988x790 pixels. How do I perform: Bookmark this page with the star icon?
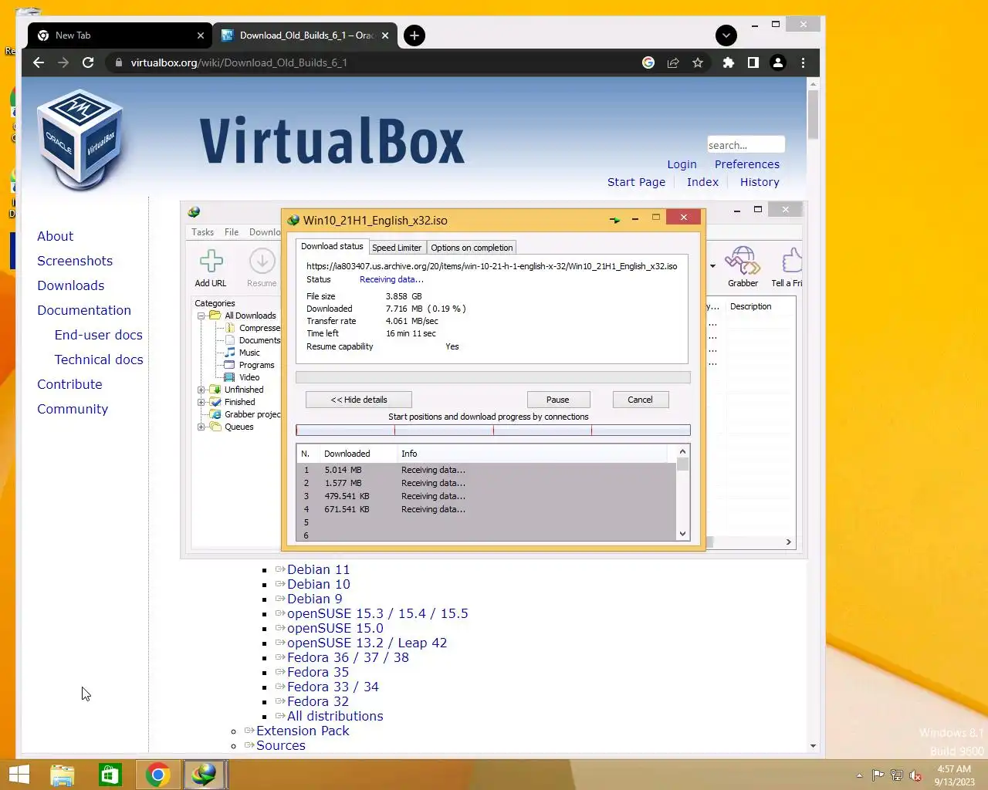(698, 62)
